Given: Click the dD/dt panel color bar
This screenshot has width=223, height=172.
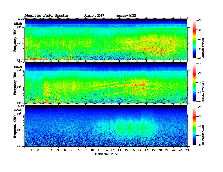Looking at the screenshot, I should (194, 82).
